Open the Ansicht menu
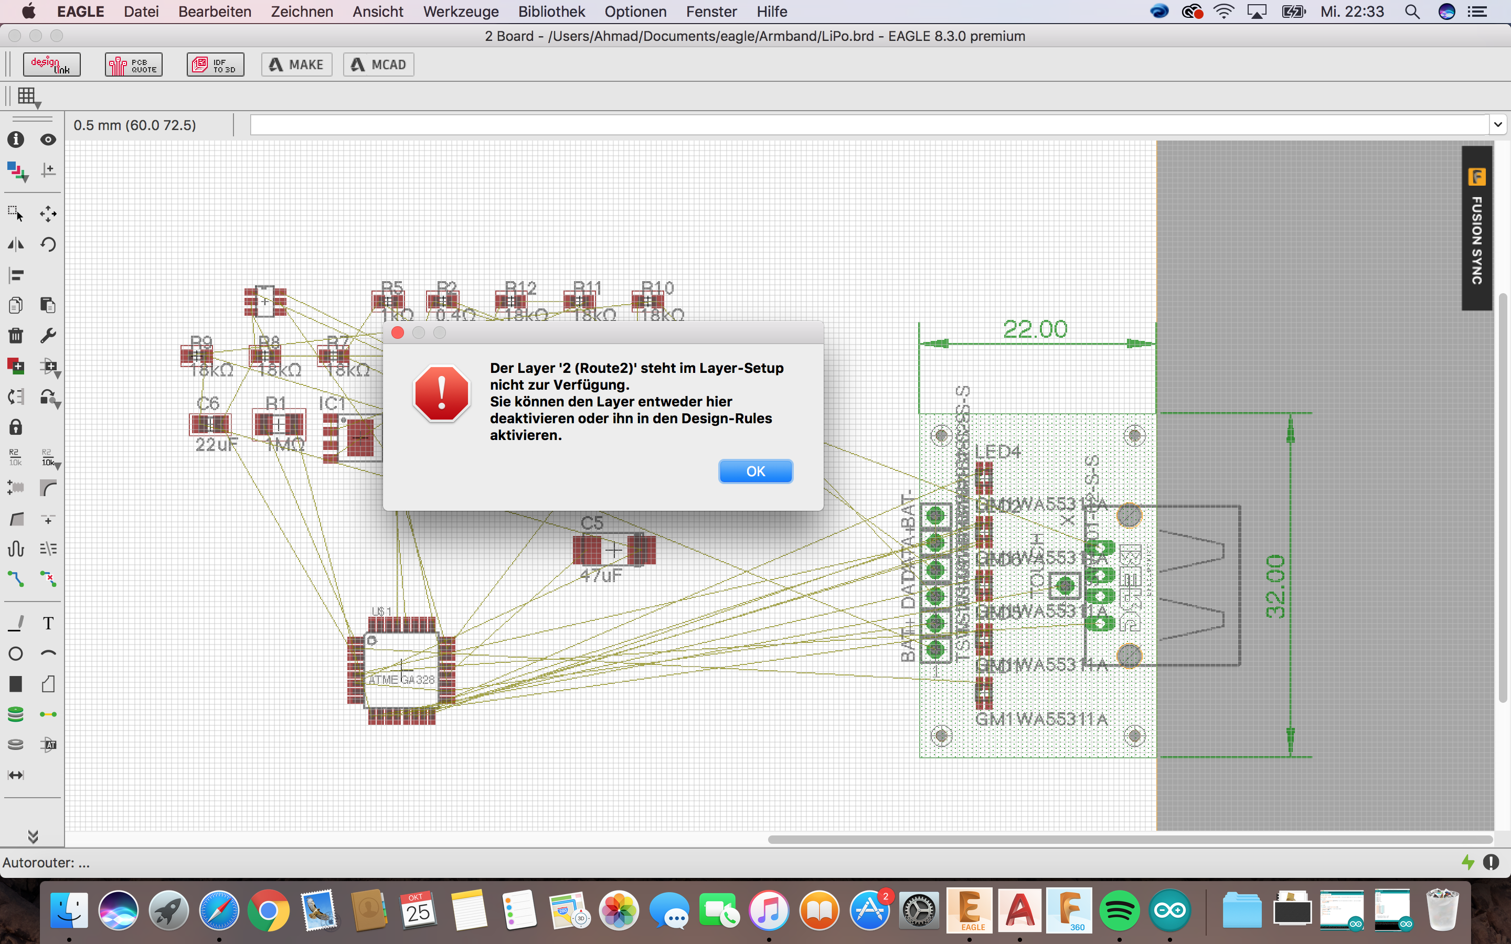Viewport: 1511px width, 944px height. coord(378,11)
